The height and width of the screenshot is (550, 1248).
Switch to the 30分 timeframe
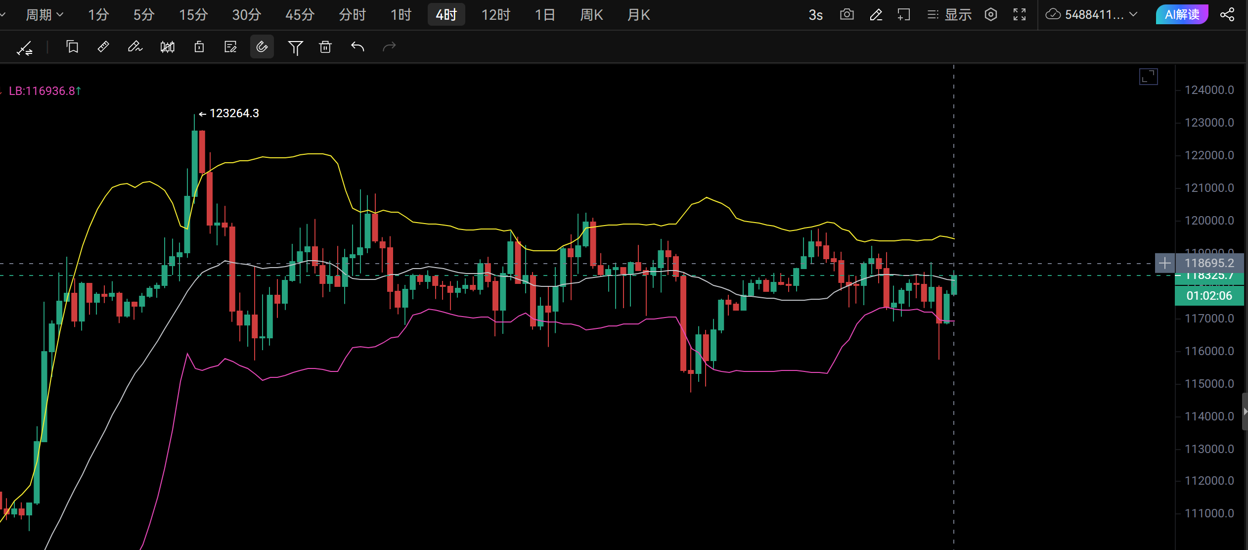[247, 15]
